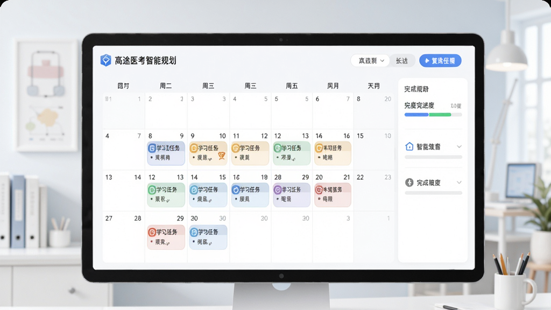This screenshot has height=310, width=551.
Task: Click green task icon on the 12th
Action: (152, 190)
